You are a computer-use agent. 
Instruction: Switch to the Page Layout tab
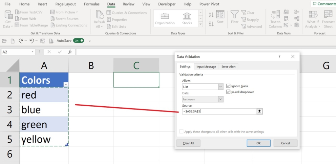(x=66, y=4)
